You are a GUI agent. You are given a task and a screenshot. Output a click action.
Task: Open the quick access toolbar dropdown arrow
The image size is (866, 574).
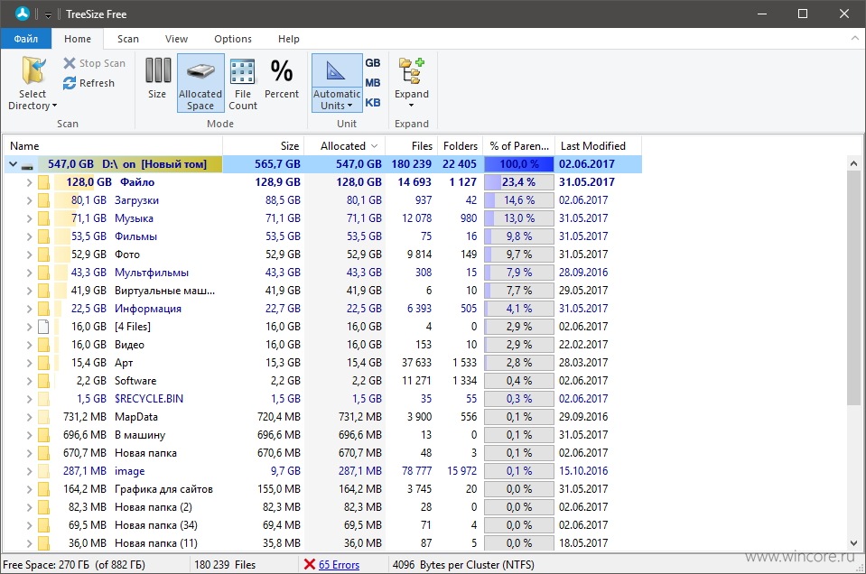pyautogui.click(x=48, y=15)
